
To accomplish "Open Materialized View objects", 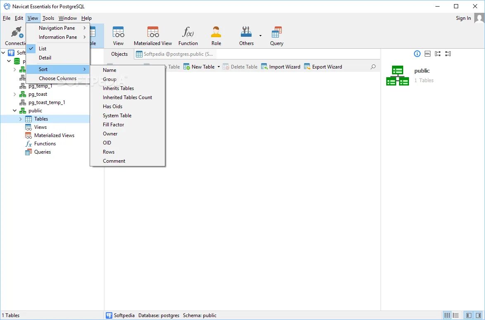I will tap(153, 36).
